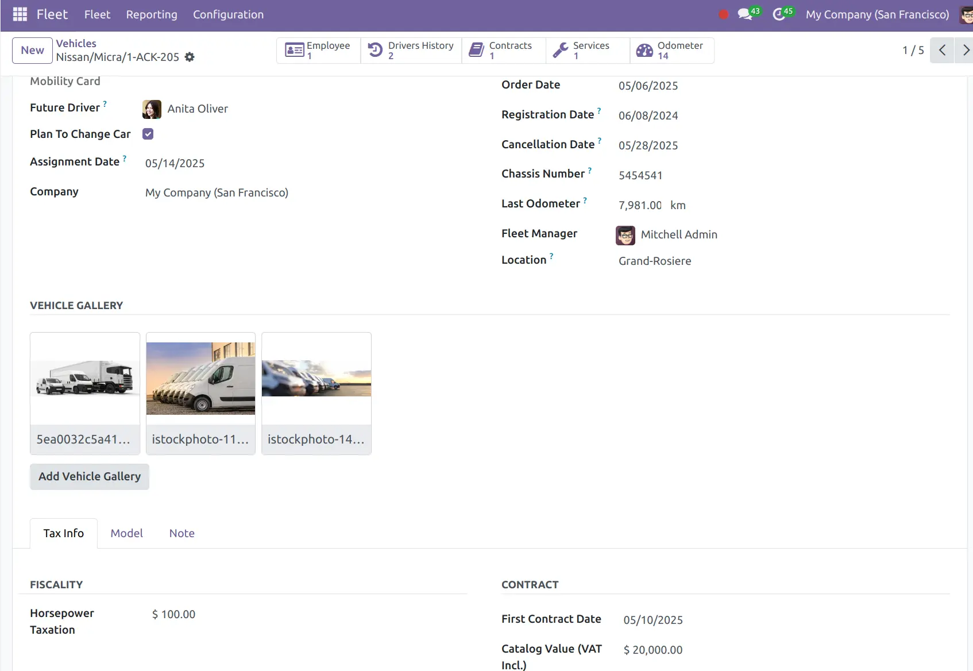Open Drivers History smart button
The height and width of the screenshot is (671, 973).
pos(411,51)
